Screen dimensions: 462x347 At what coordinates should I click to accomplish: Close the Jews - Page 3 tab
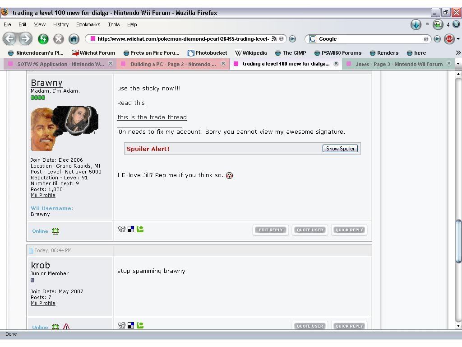coord(449,63)
